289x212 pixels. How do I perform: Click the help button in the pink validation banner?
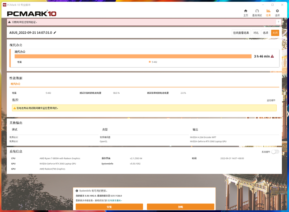click(278, 22)
